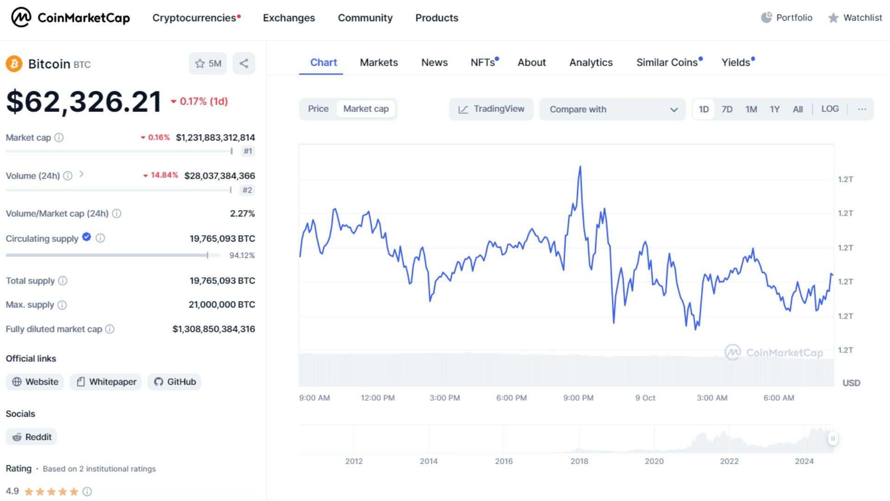
Task: Switch the chart to Price view
Action: click(318, 109)
